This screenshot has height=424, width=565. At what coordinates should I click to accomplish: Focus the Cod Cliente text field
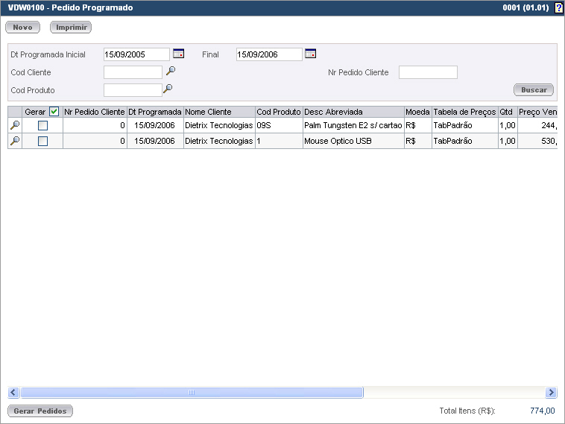click(x=133, y=72)
